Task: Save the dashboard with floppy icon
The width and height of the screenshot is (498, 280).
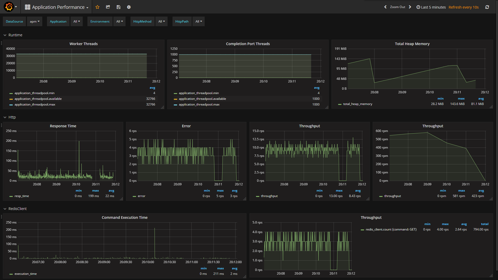Action: (x=119, y=7)
